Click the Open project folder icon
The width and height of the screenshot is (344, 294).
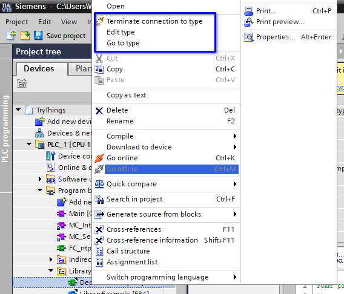(25, 35)
